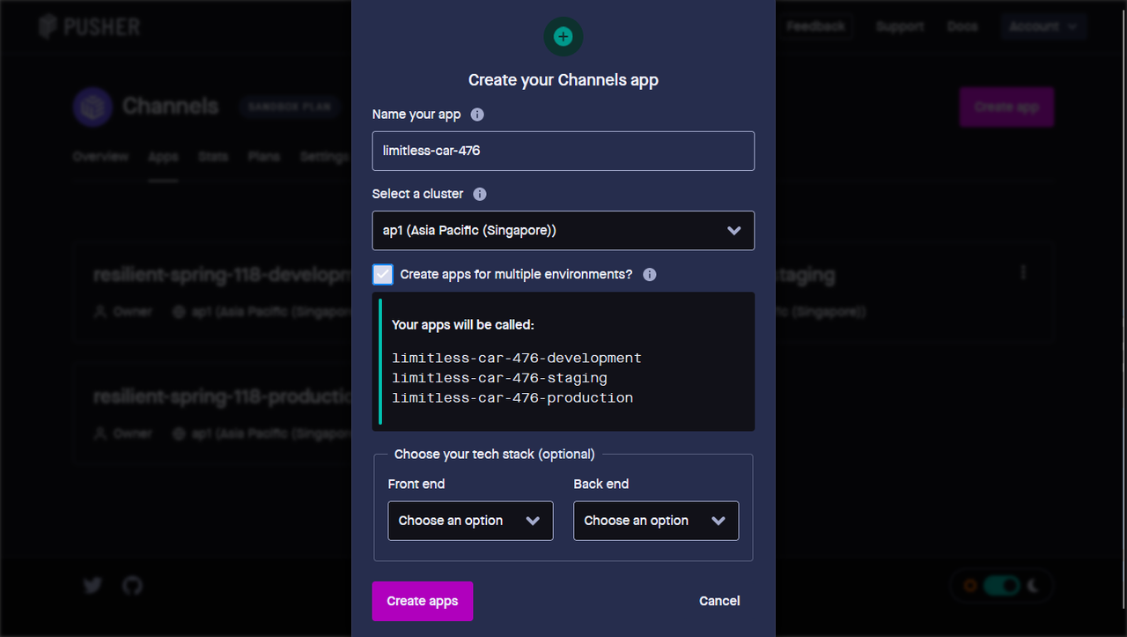The width and height of the screenshot is (1127, 637).
Task: Open the Support link in header
Action: pyautogui.click(x=900, y=26)
